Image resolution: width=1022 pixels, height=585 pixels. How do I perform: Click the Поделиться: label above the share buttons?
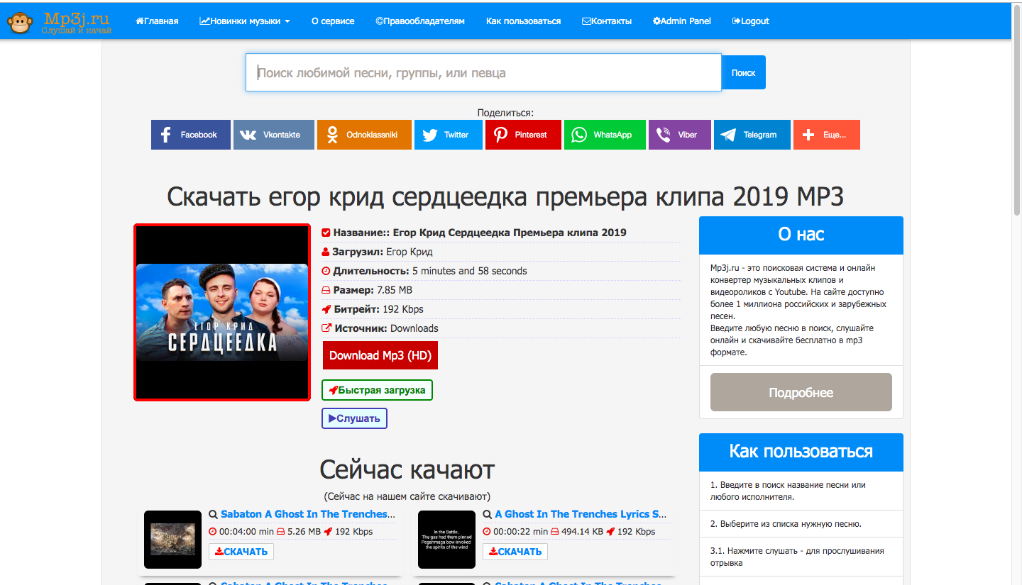[505, 113]
